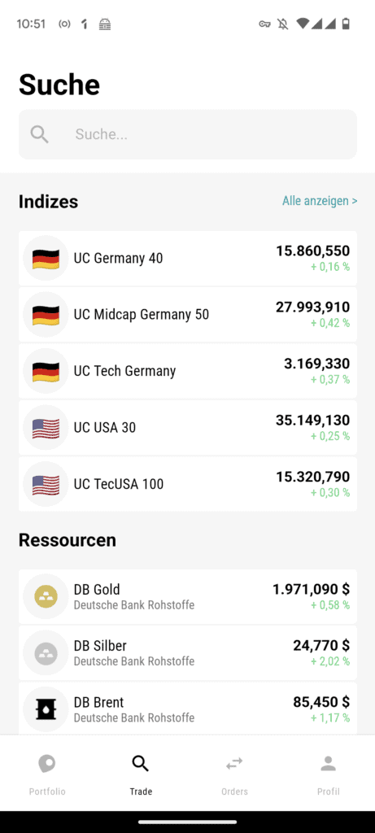Select the Orders arrows icon
This screenshot has width=375, height=833.
234,764
